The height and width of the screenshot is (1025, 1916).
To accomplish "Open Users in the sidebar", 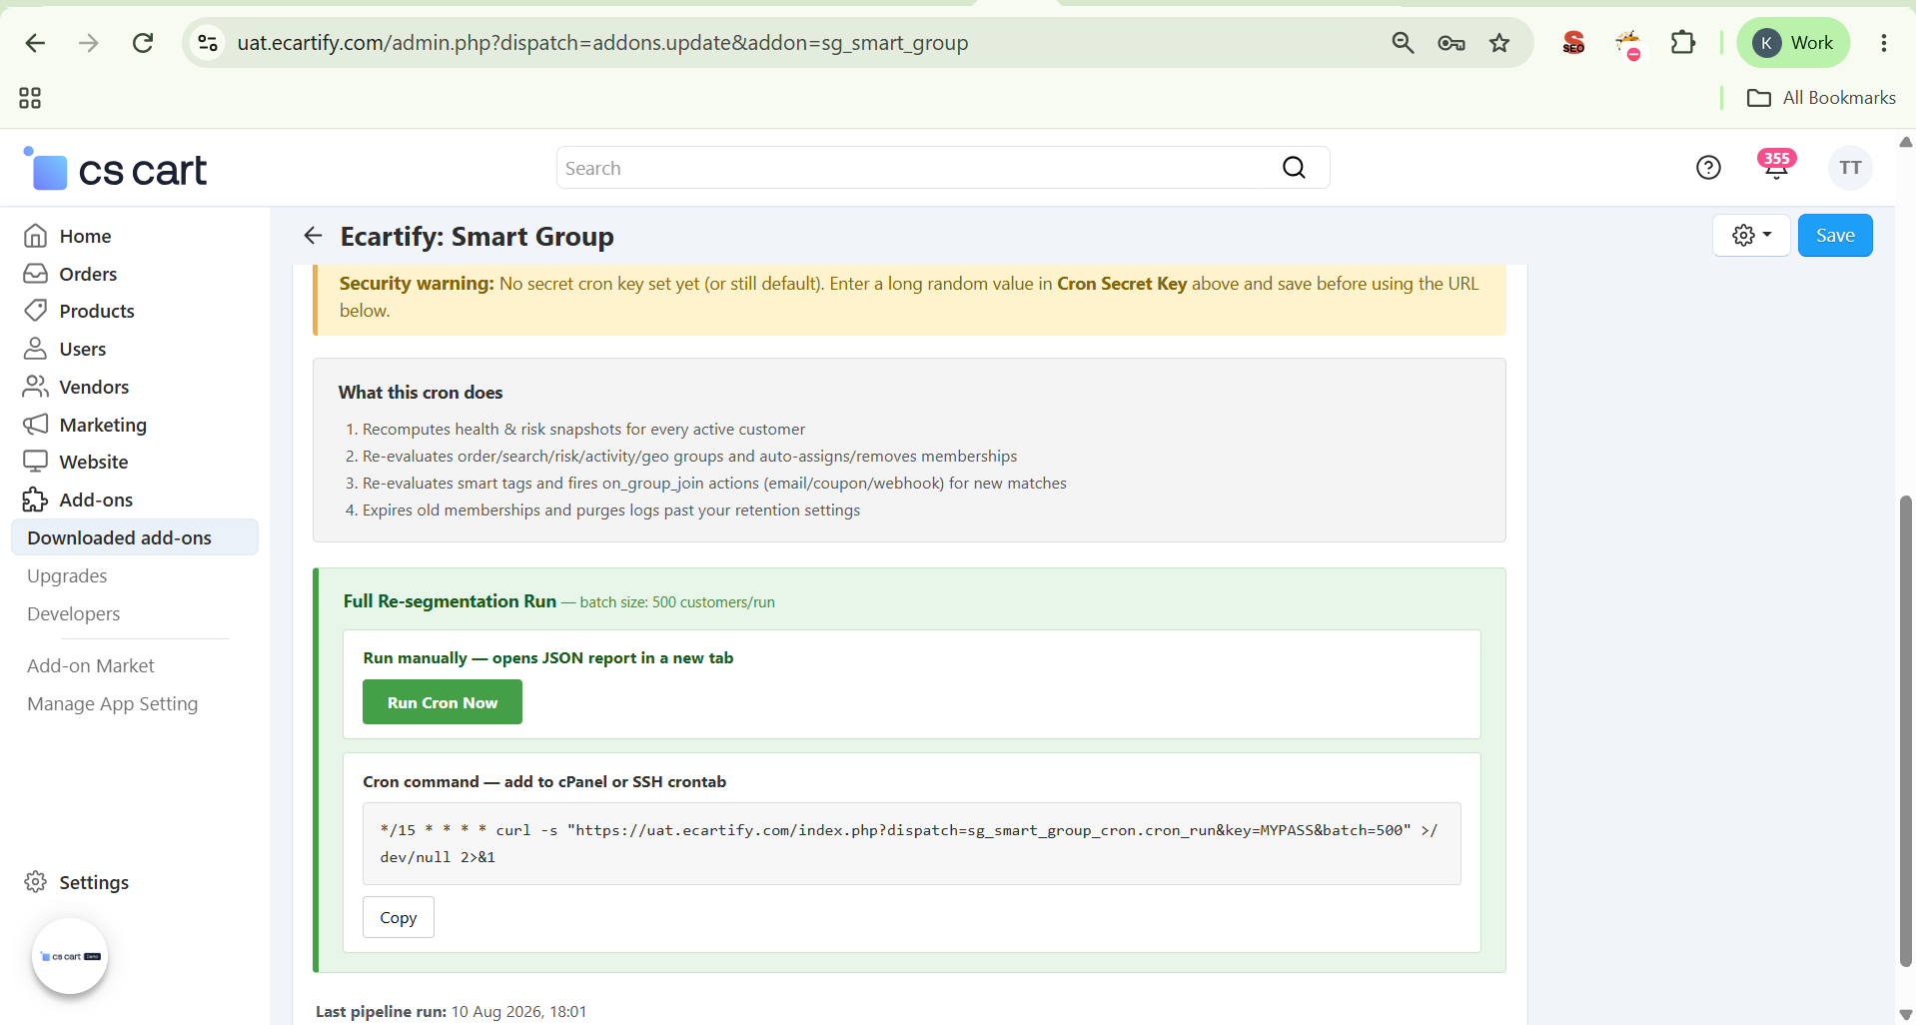I will tap(82, 349).
